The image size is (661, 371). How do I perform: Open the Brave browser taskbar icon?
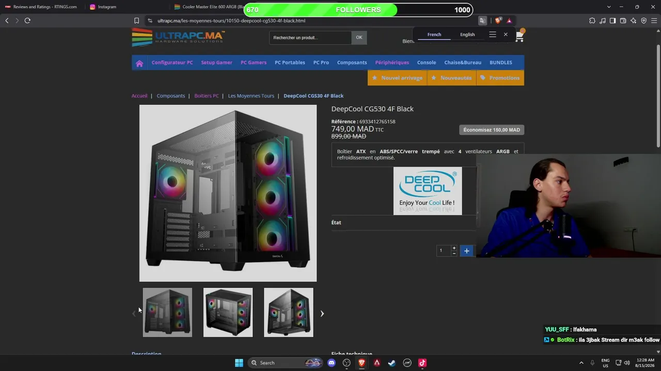[361, 363]
